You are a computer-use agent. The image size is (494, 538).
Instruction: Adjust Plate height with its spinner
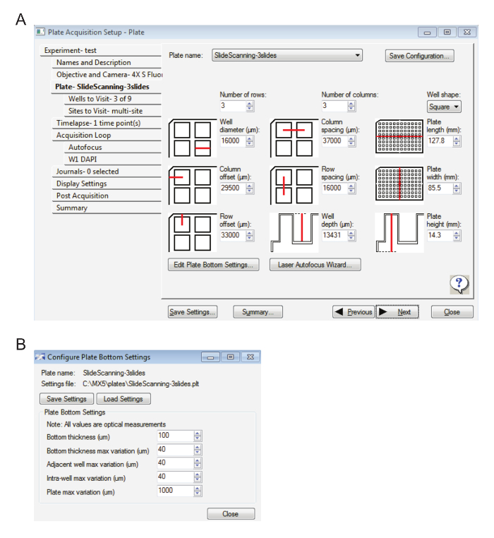pyautogui.click(x=457, y=235)
